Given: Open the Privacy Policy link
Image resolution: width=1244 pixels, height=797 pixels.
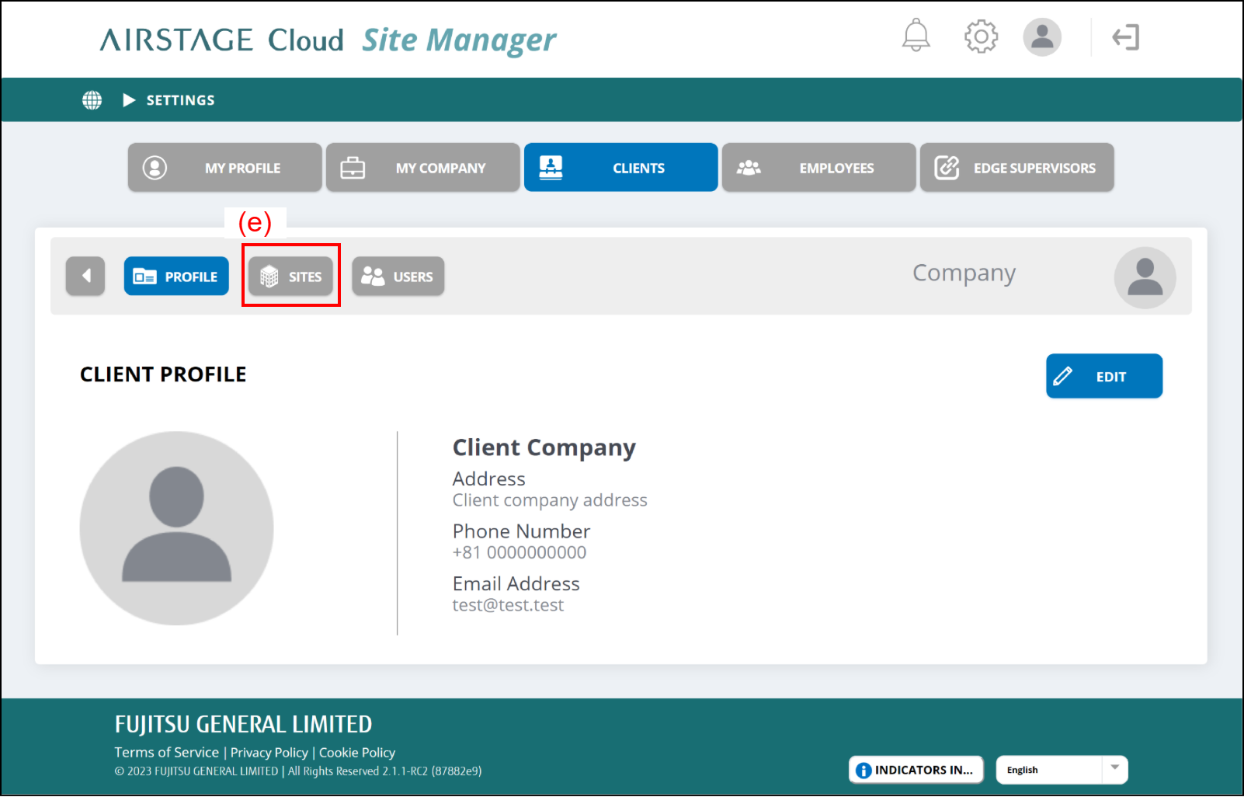Looking at the screenshot, I should point(269,752).
